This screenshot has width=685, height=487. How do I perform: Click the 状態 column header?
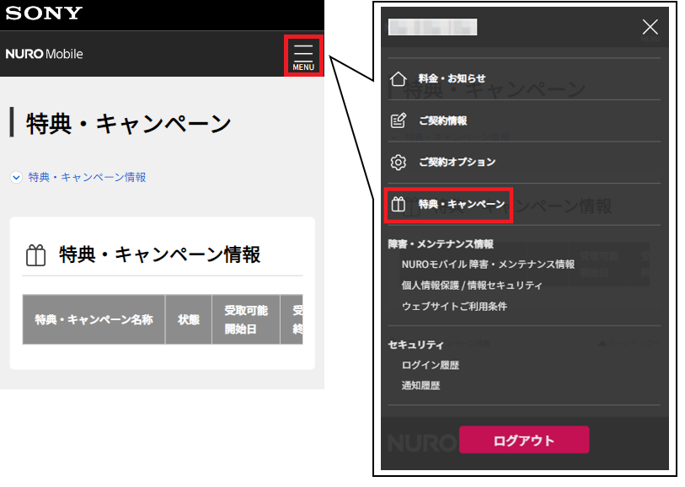pos(189,319)
